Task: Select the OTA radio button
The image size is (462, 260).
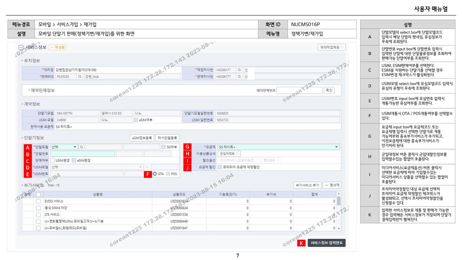Action: coord(155,174)
